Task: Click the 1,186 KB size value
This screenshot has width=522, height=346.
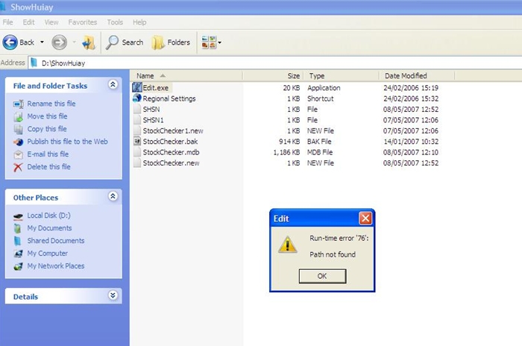Action: click(x=286, y=152)
